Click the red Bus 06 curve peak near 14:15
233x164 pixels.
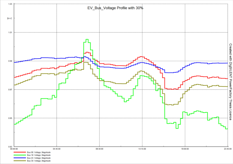(141, 57)
